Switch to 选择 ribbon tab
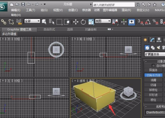165x118 pixels. point(70,29)
